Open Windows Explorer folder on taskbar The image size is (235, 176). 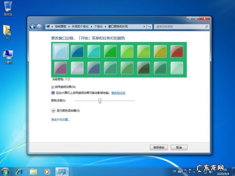pos(33,171)
